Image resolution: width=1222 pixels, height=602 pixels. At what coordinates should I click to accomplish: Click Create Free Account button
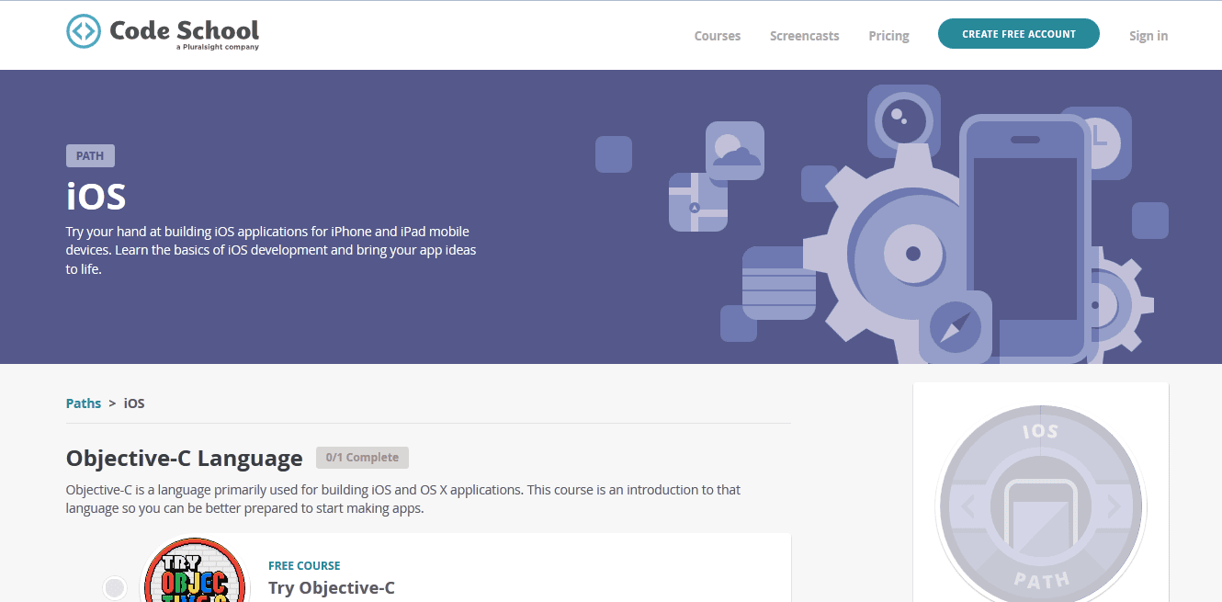pos(1019,34)
